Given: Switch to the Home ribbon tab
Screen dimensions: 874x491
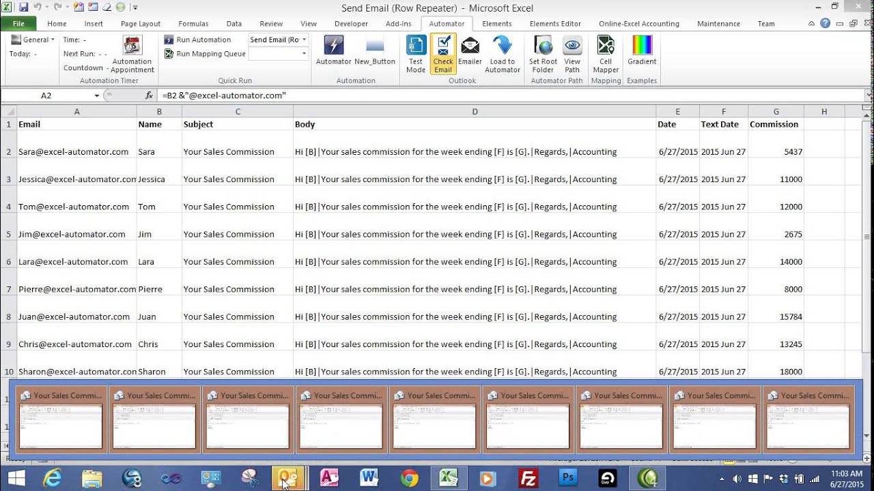Looking at the screenshot, I should point(57,23).
